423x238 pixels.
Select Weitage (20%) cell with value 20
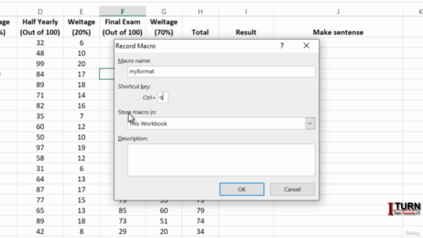(81, 63)
